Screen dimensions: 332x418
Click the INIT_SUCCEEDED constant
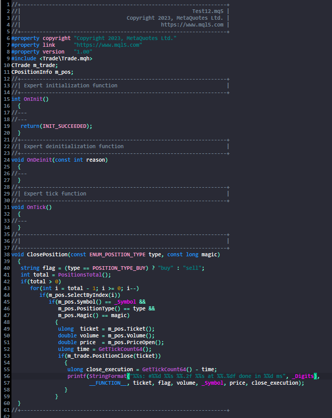click(x=64, y=126)
